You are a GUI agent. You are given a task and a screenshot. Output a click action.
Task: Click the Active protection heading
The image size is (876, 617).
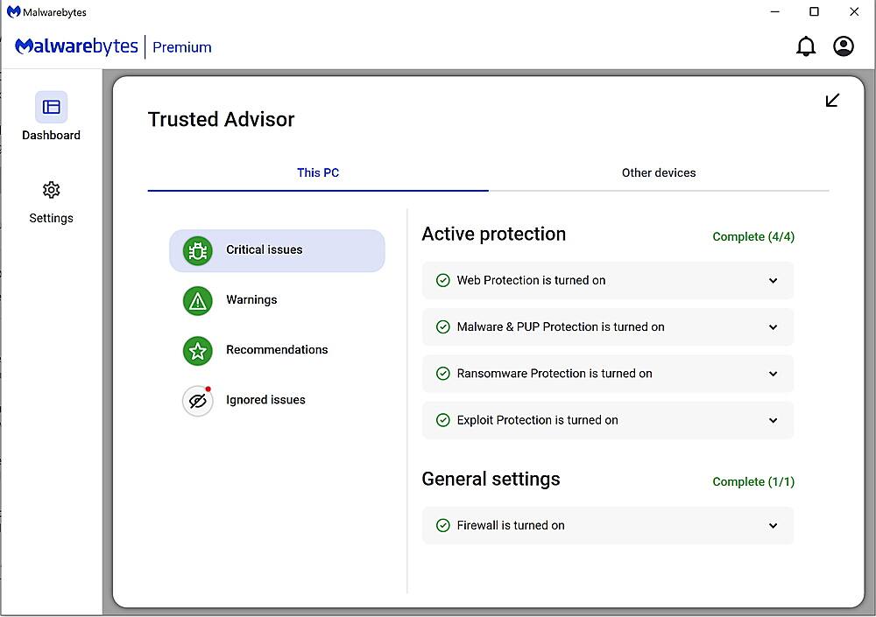[494, 234]
